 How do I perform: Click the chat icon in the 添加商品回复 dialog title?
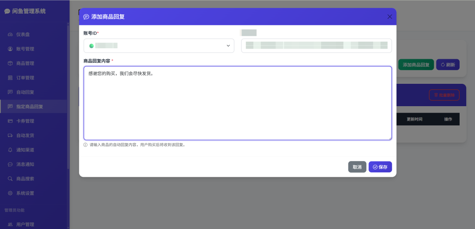pos(86,17)
